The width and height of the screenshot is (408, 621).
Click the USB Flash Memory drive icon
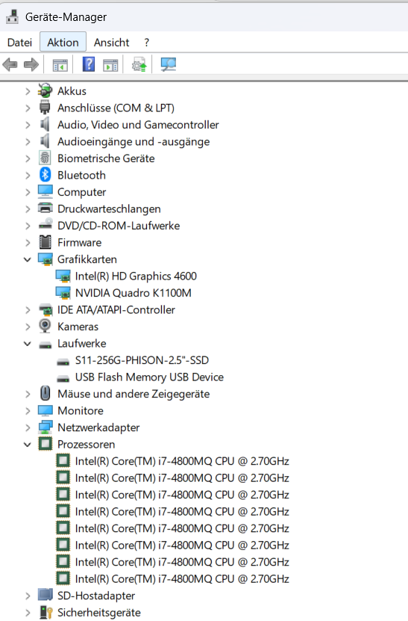63,378
